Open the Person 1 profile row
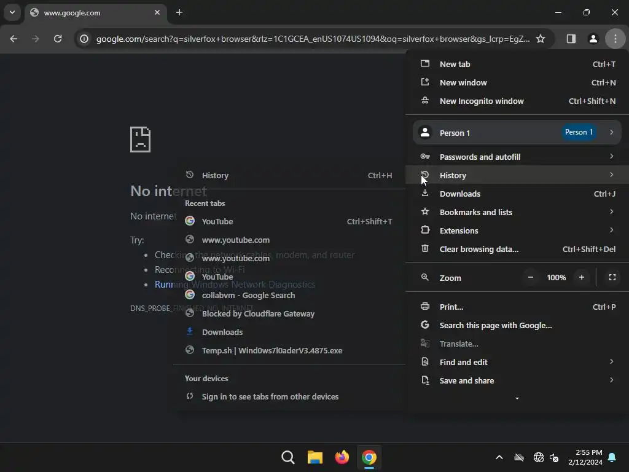Screen dimensions: 629x472 (517, 133)
